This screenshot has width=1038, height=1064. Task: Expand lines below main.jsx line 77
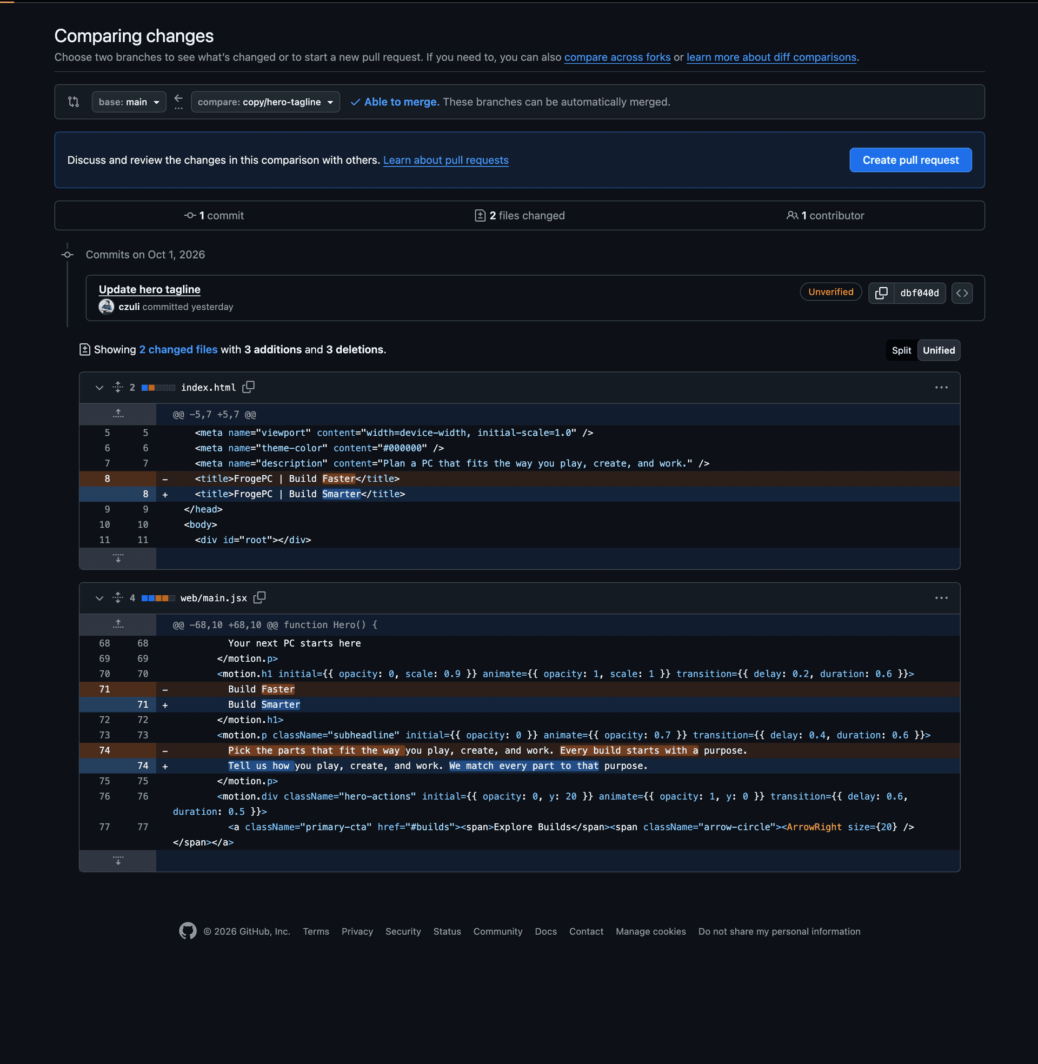pos(118,860)
